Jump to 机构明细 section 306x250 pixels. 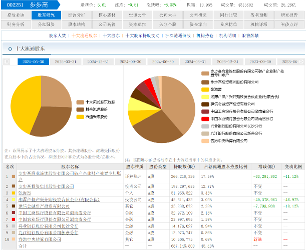(227, 35)
